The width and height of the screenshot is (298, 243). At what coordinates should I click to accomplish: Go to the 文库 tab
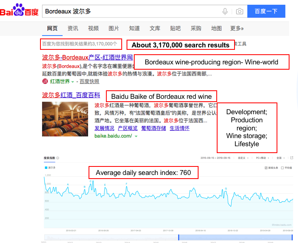(155, 28)
